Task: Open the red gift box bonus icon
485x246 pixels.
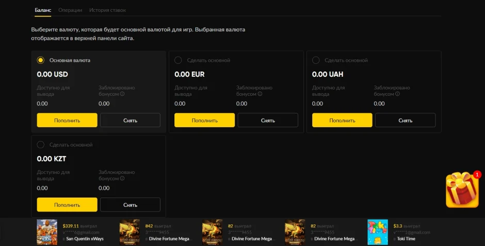Action: coord(463,190)
